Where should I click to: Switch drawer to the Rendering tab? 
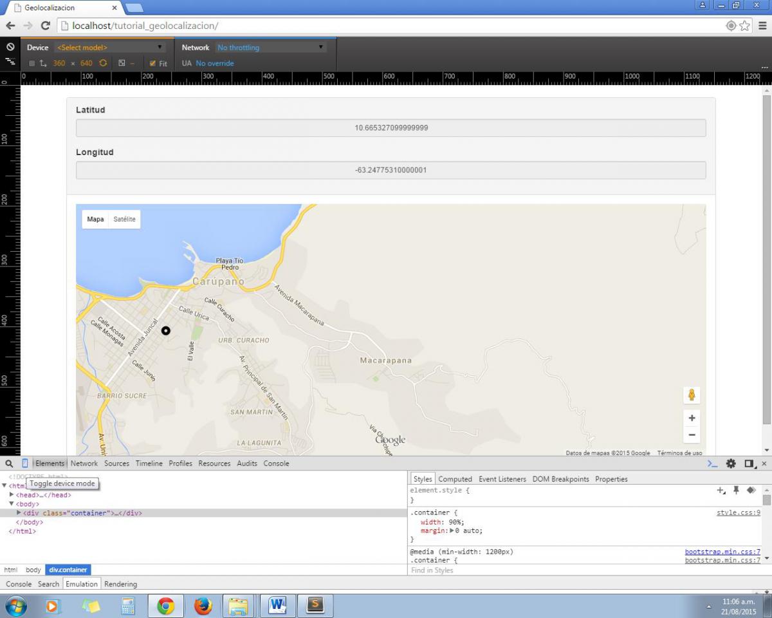coord(120,585)
